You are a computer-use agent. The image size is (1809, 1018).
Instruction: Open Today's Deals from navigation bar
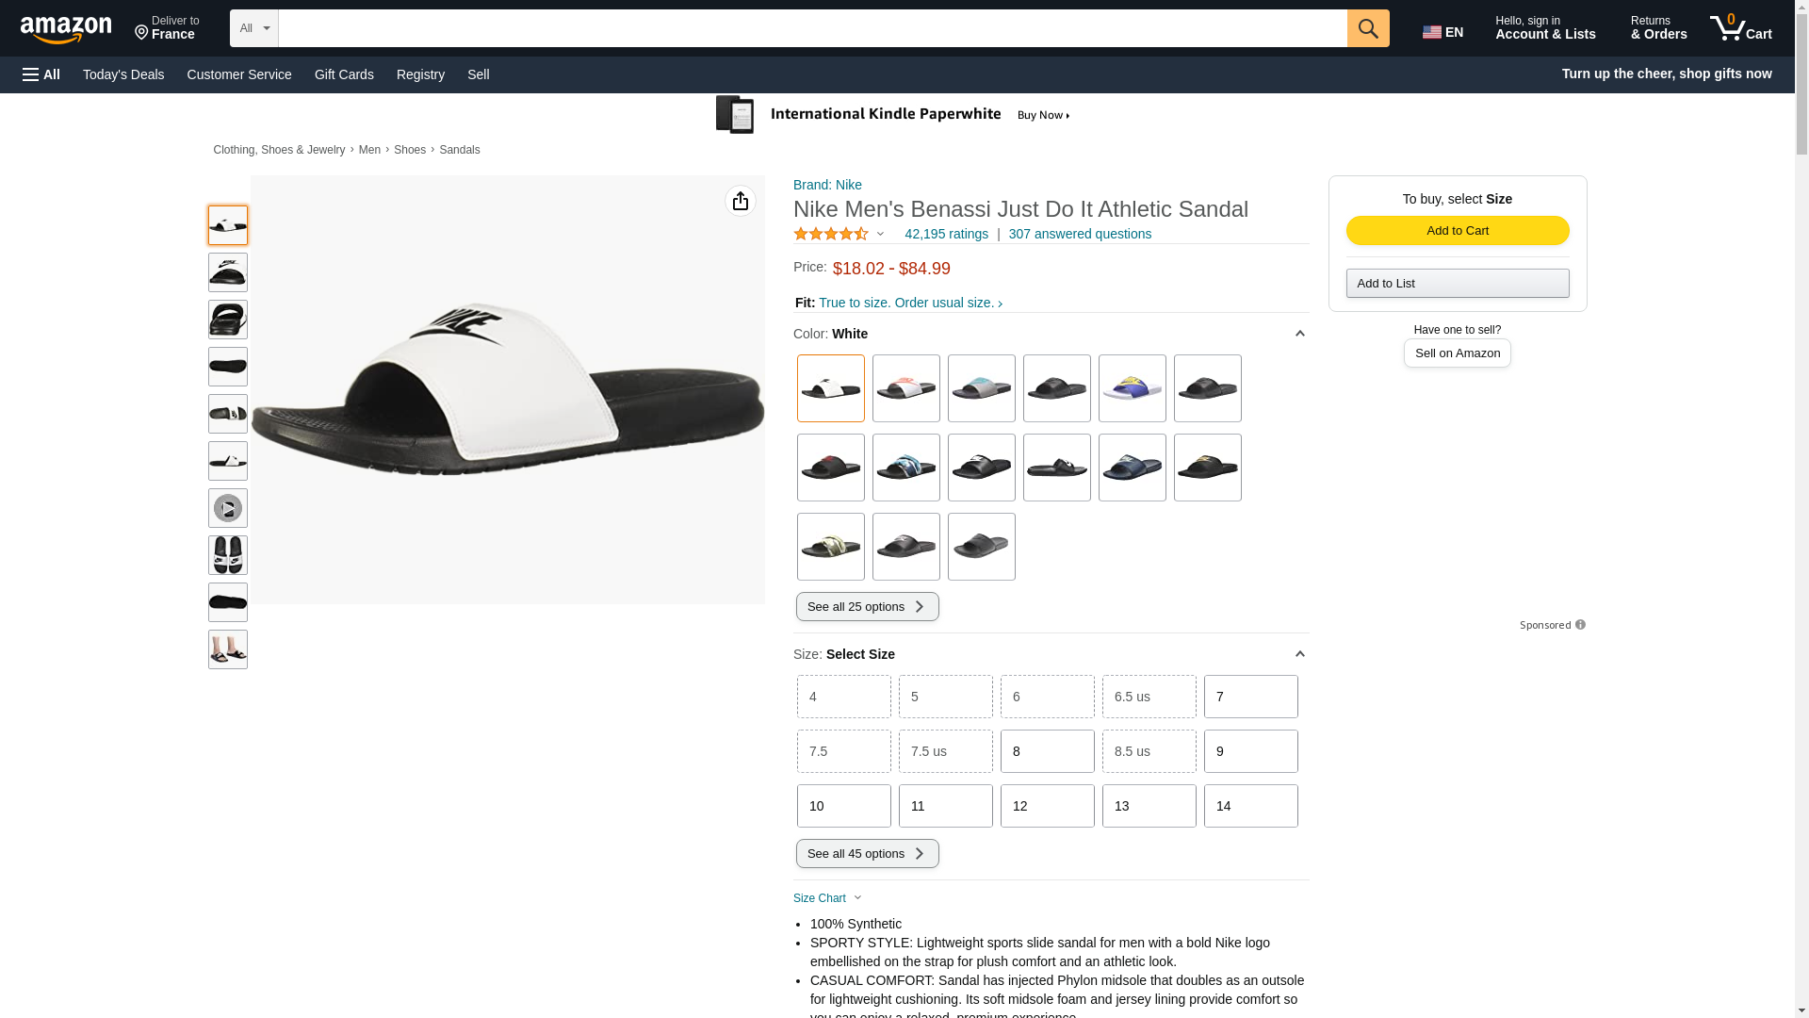pyautogui.click(x=123, y=74)
